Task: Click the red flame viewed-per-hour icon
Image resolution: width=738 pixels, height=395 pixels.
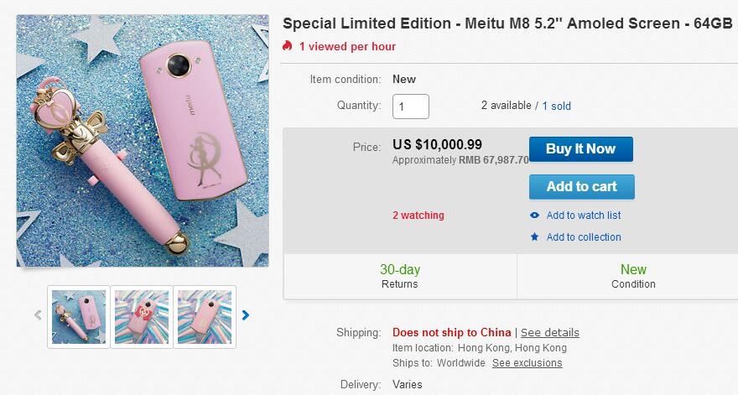Action: (x=288, y=46)
